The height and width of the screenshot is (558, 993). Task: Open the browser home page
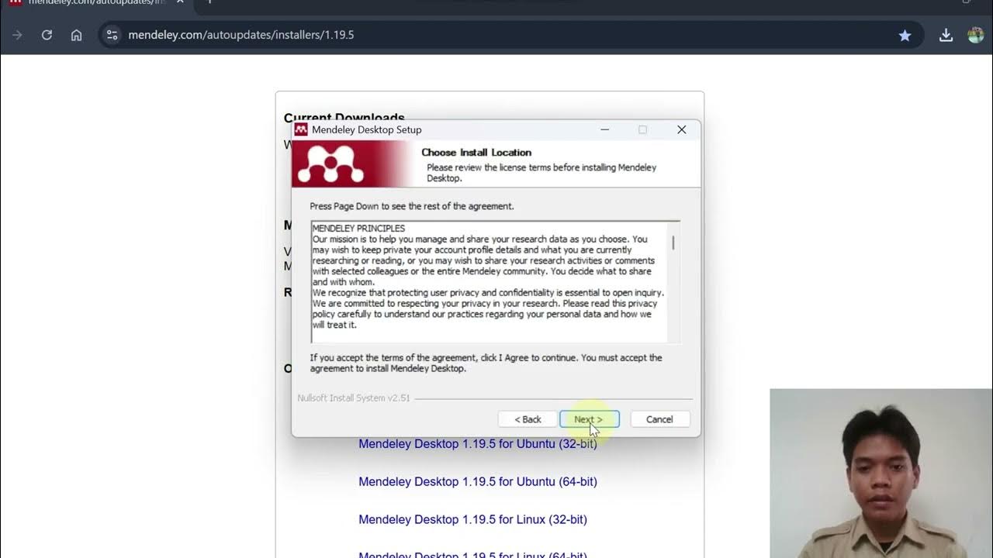76,35
